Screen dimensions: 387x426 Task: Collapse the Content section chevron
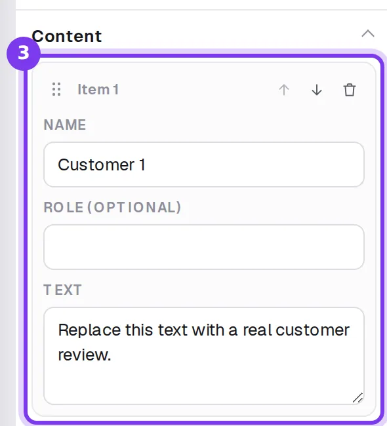pyautogui.click(x=368, y=34)
